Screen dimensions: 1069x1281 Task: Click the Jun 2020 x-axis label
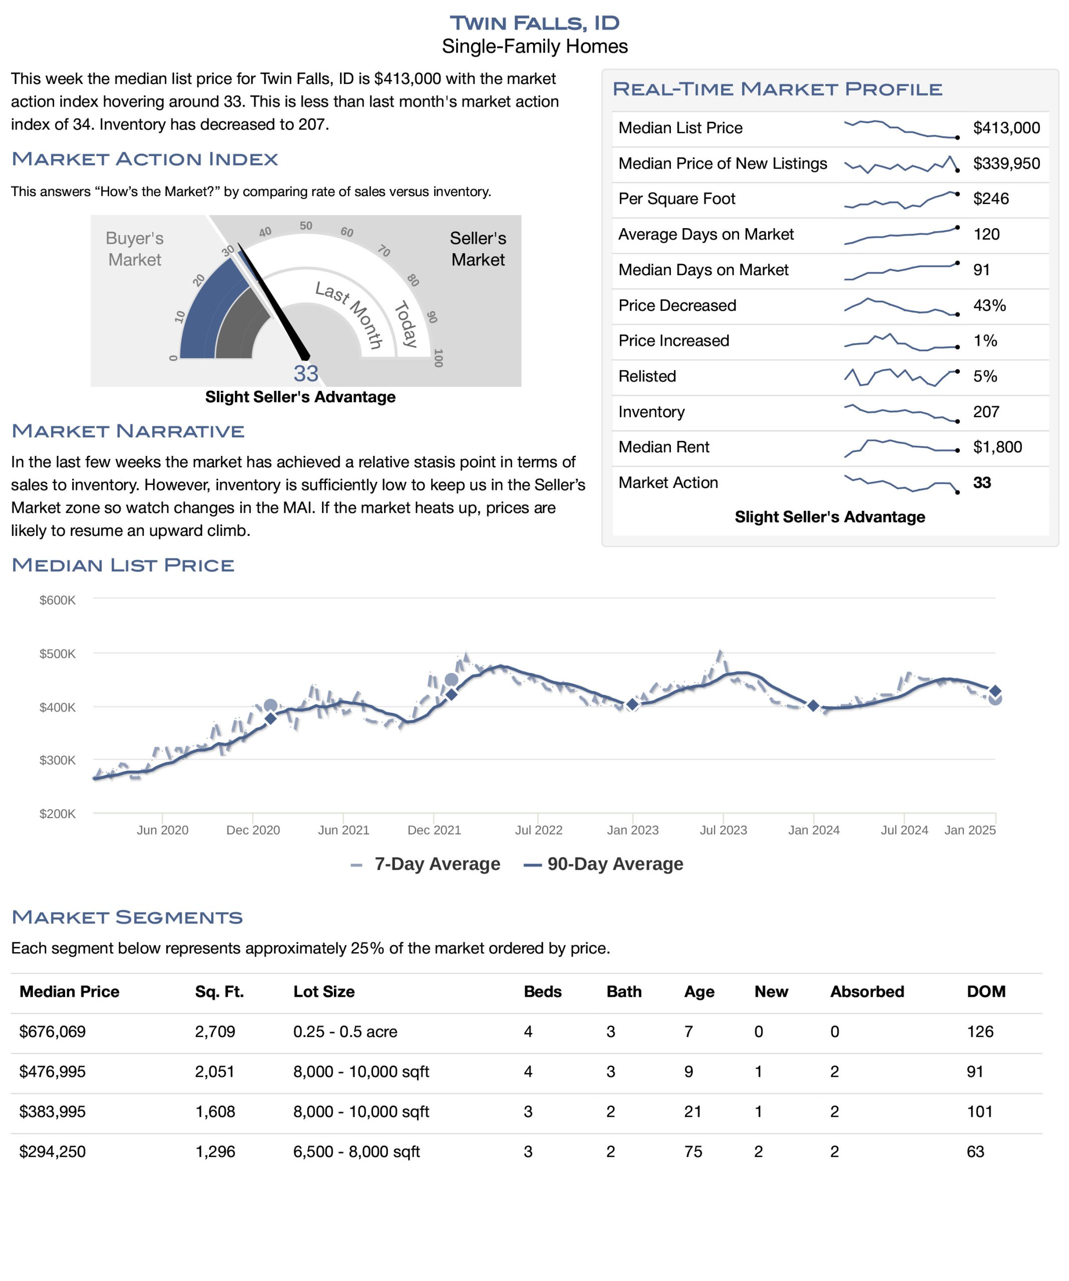(x=162, y=830)
